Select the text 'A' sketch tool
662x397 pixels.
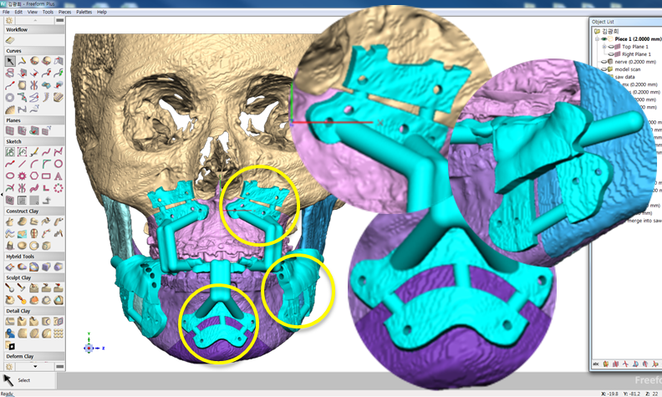(x=59, y=176)
